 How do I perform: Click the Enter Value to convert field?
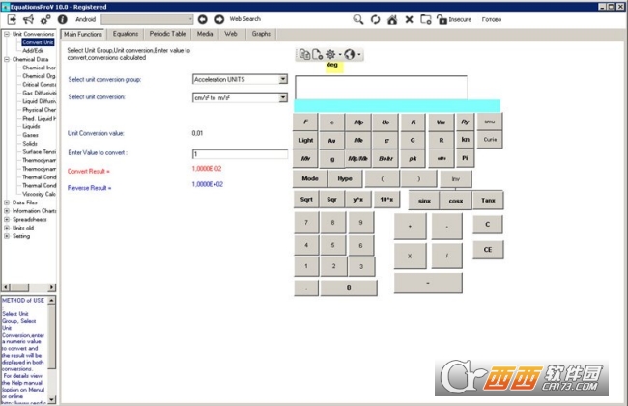pos(240,154)
